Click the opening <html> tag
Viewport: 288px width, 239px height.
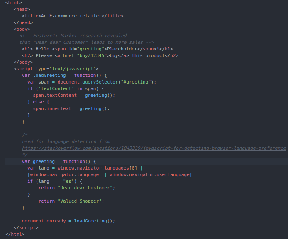(14, 3)
